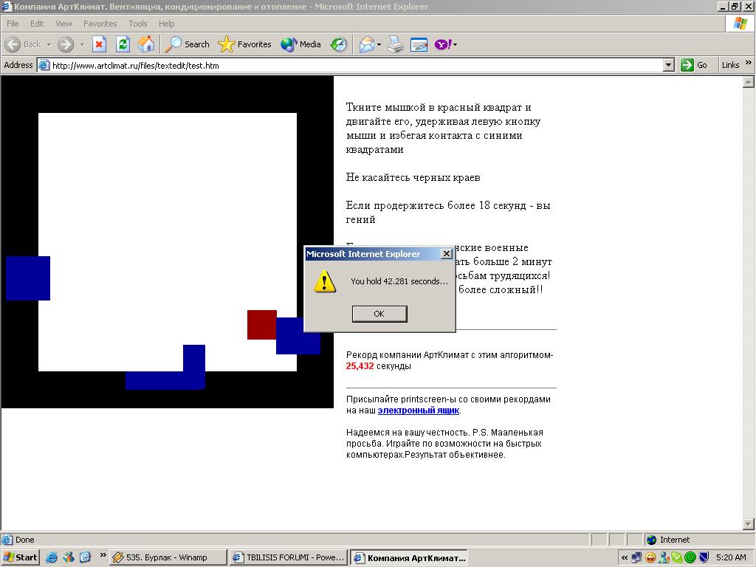Expand the Links toolbar chevron
Viewport: 756px width, 567px height.
[x=749, y=64]
